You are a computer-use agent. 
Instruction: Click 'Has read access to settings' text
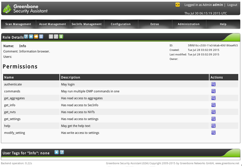80,119
